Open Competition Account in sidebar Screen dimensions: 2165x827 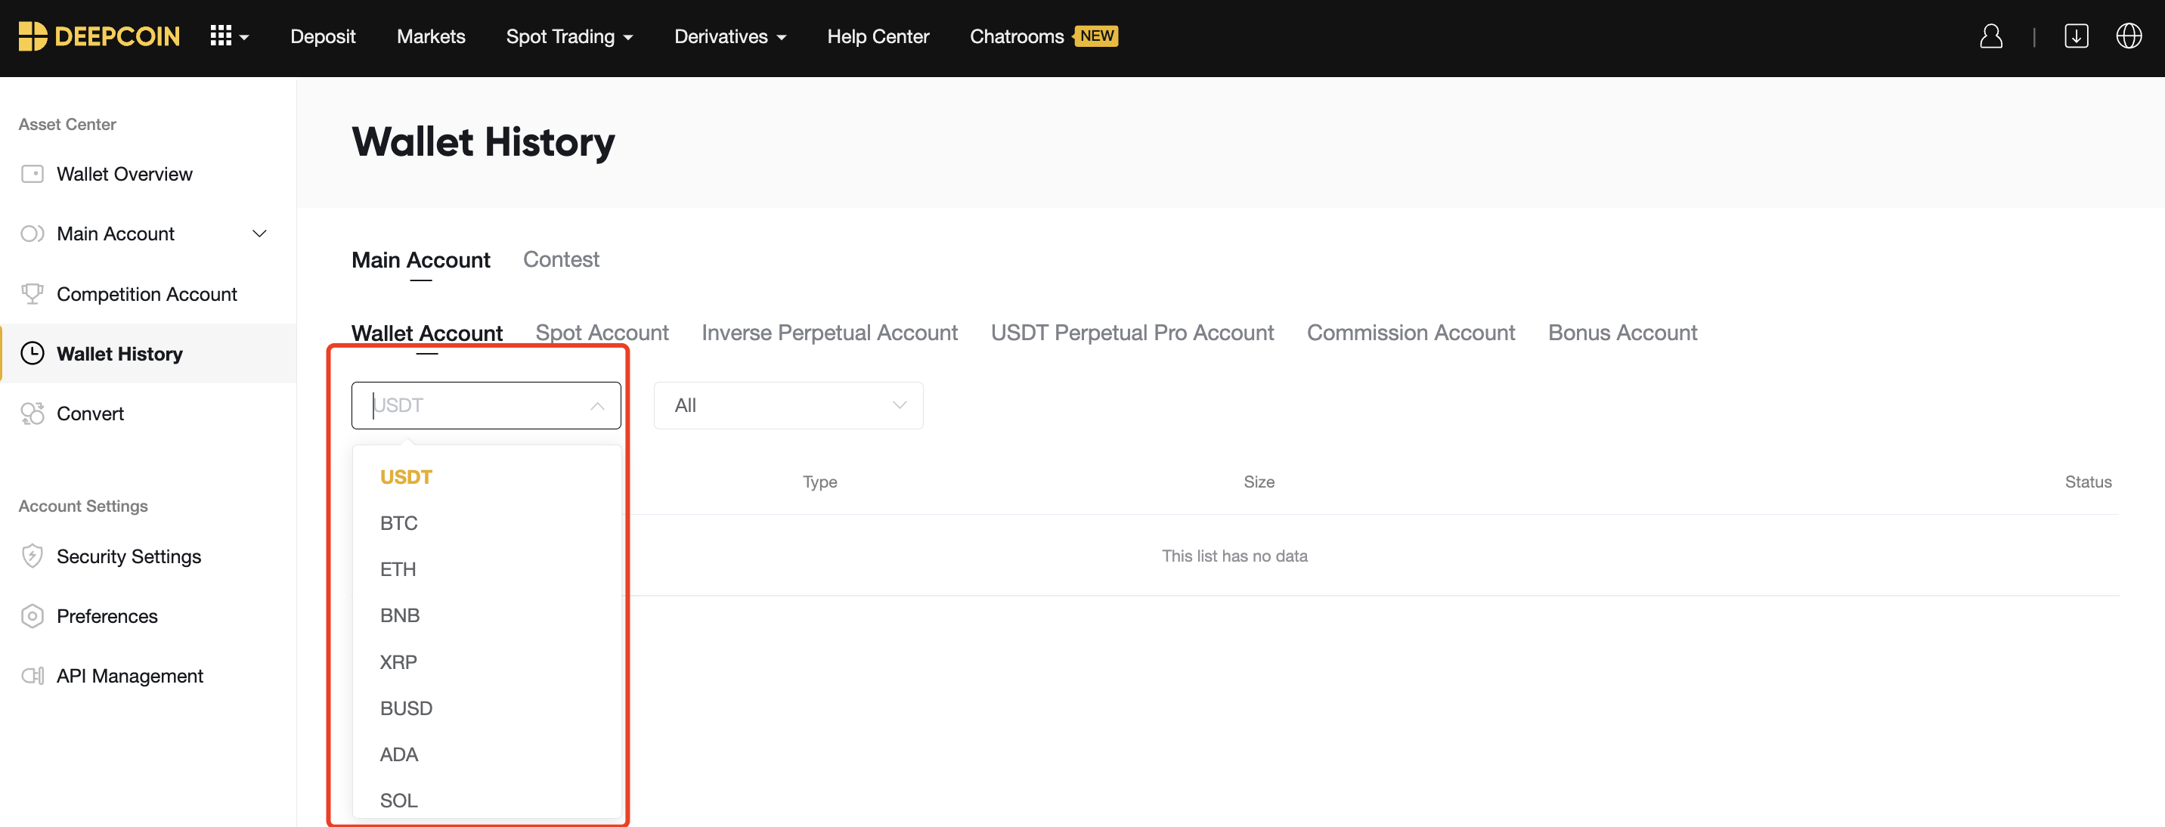click(148, 293)
